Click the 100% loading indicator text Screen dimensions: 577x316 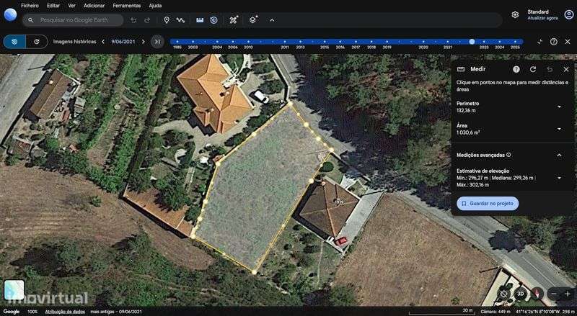[x=32, y=312]
